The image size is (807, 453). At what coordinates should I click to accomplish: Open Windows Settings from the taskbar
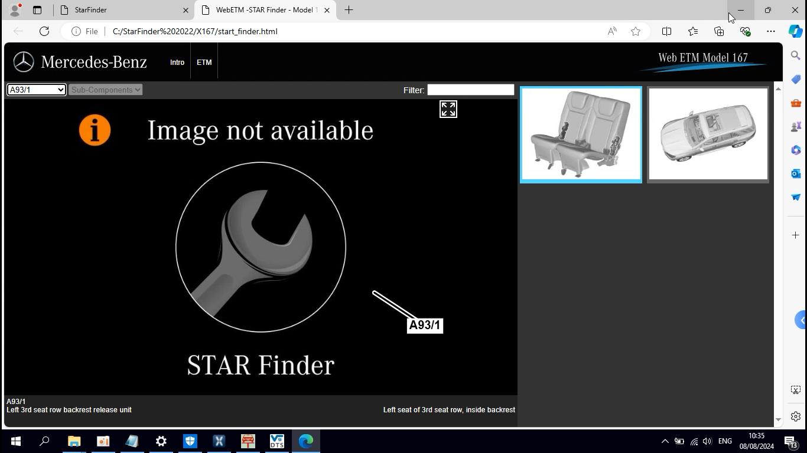(x=161, y=441)
